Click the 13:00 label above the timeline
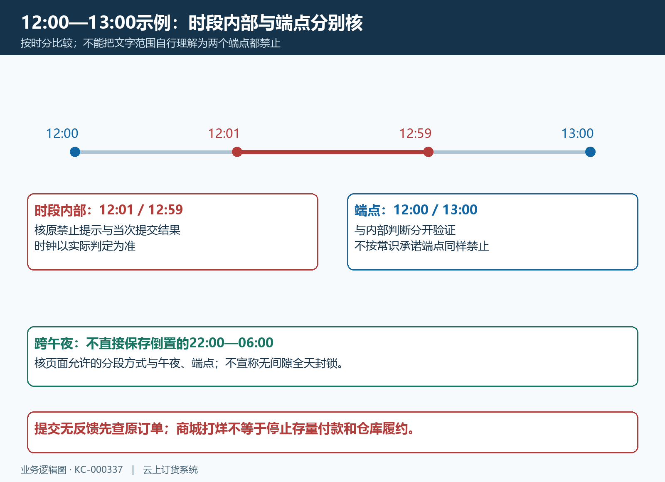The width and height of the screenshot is (665, 482). tap(577, 133)
